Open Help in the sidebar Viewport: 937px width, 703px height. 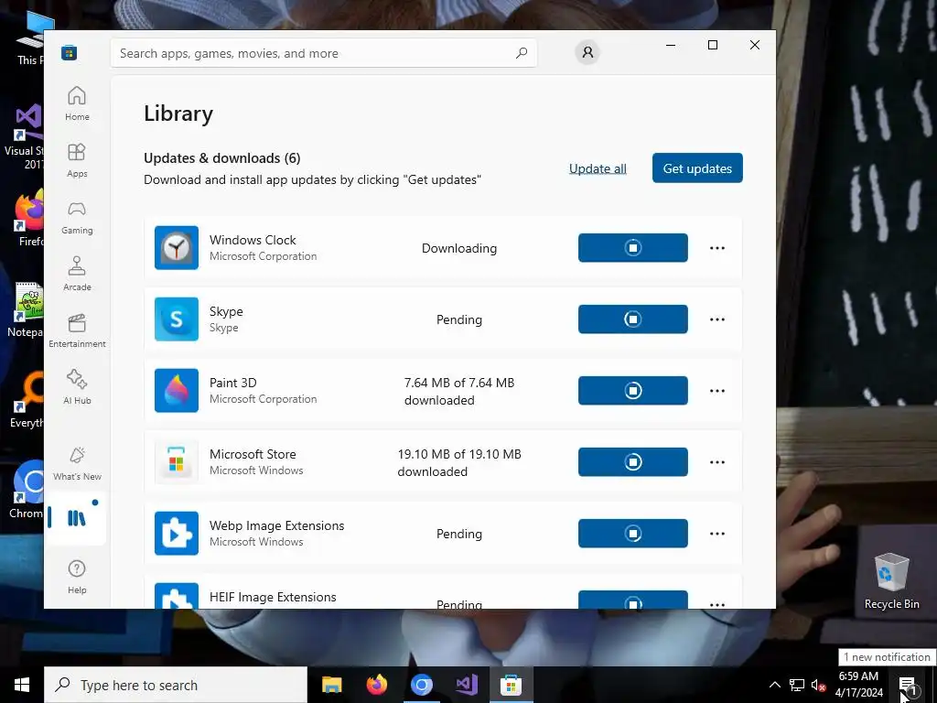[77, 577]
